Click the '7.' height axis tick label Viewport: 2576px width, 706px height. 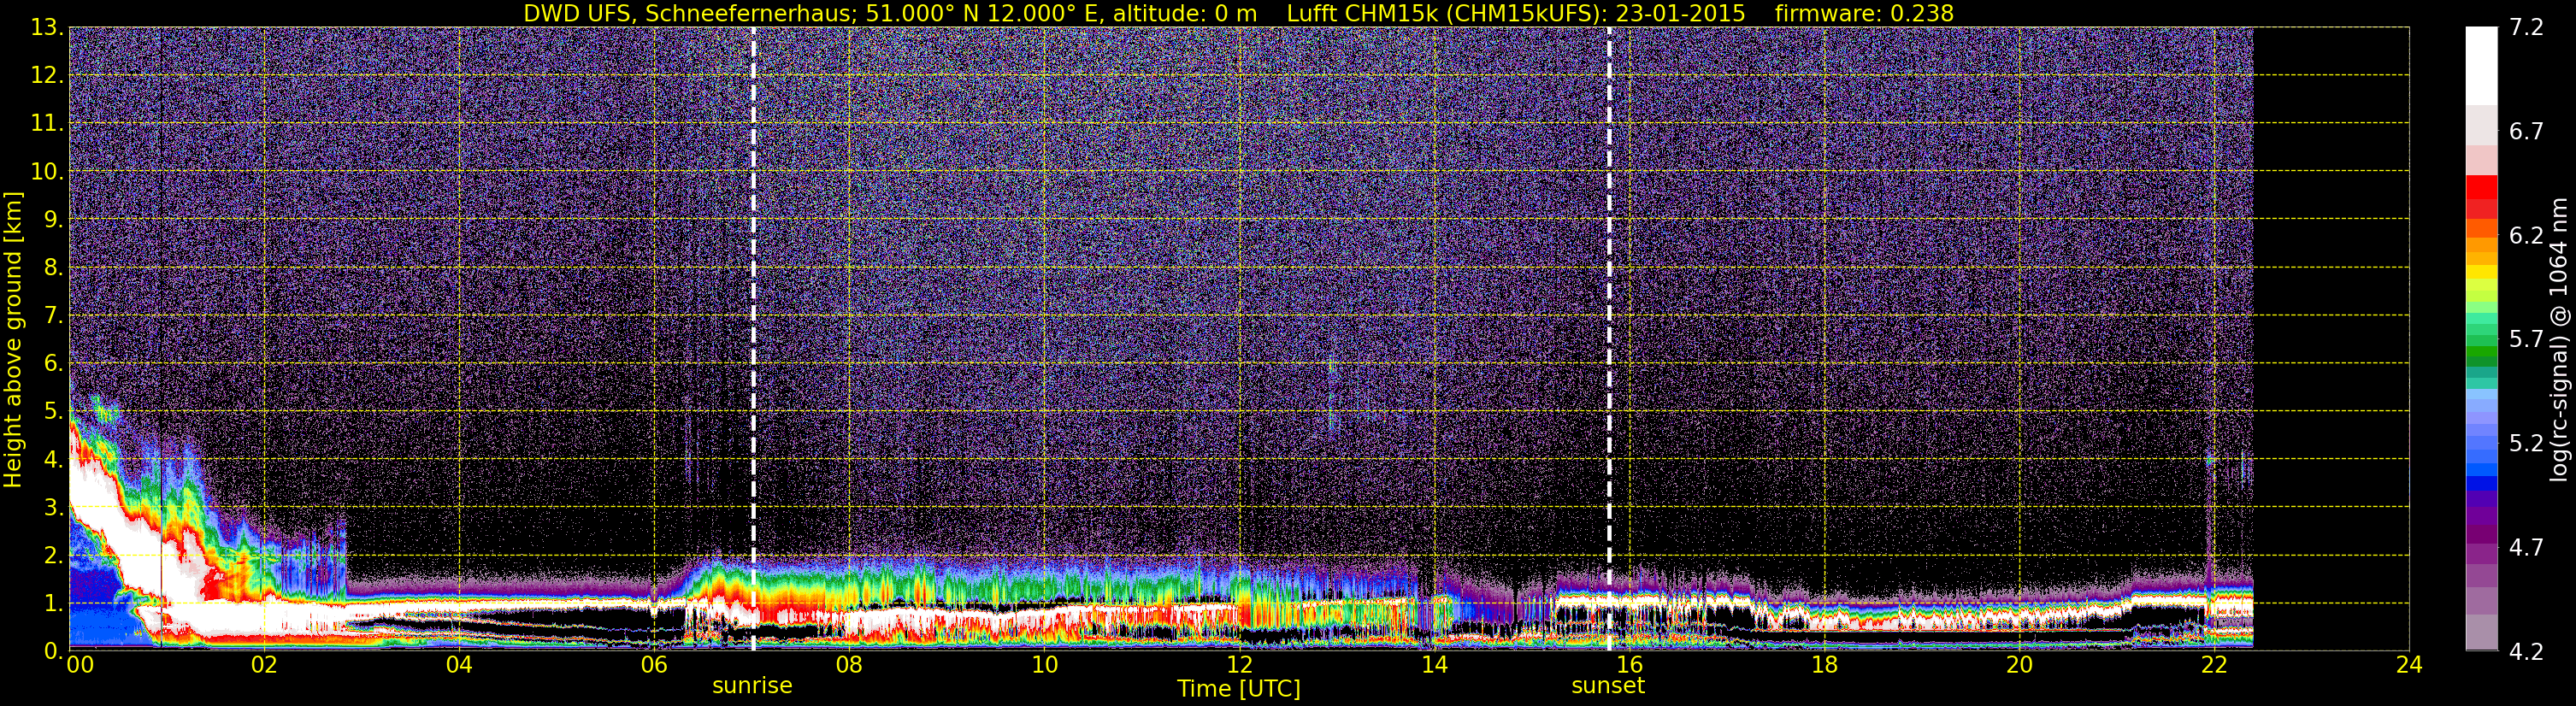[x=53, y=315]
